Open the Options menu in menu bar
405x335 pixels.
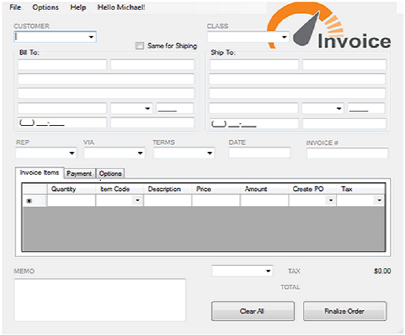coord(46,7)
